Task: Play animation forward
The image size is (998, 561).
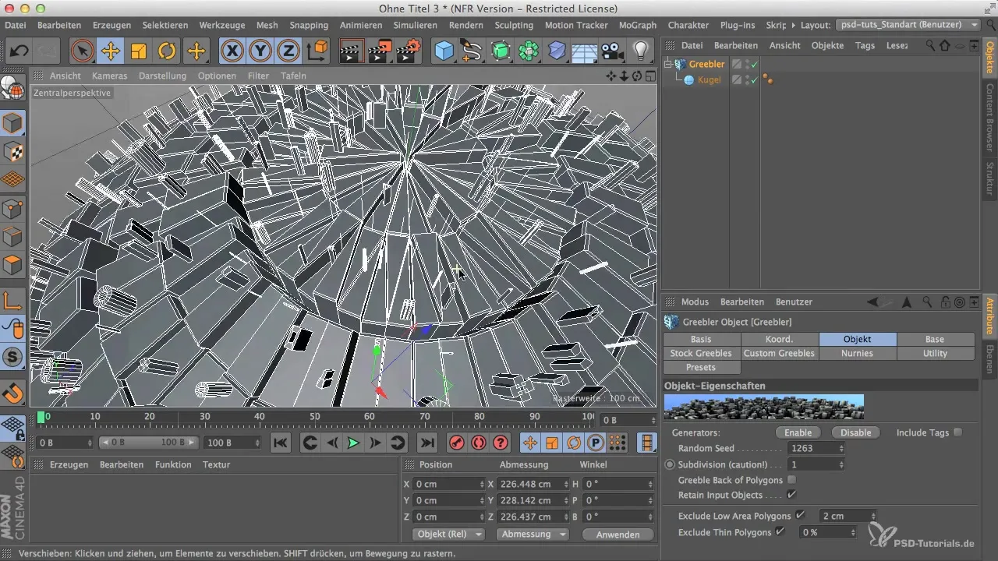Action: pos(353,443)
